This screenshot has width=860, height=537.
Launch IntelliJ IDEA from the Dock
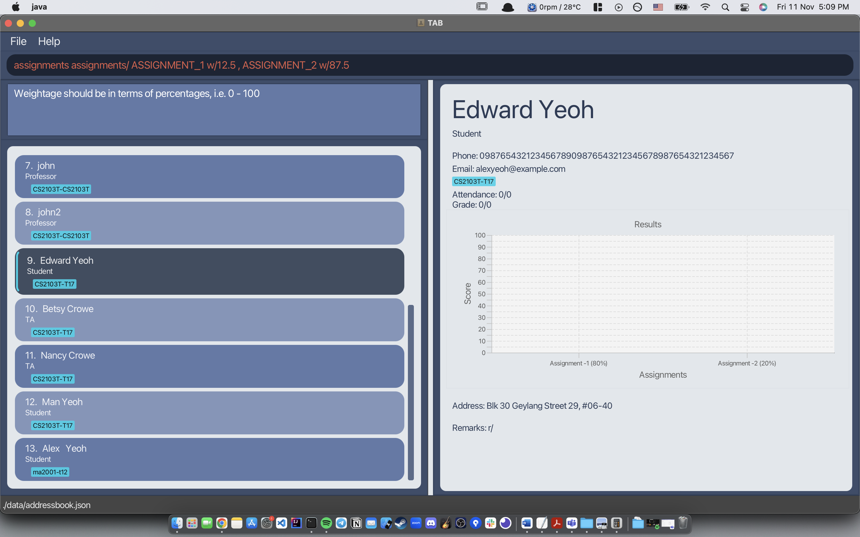297,523
